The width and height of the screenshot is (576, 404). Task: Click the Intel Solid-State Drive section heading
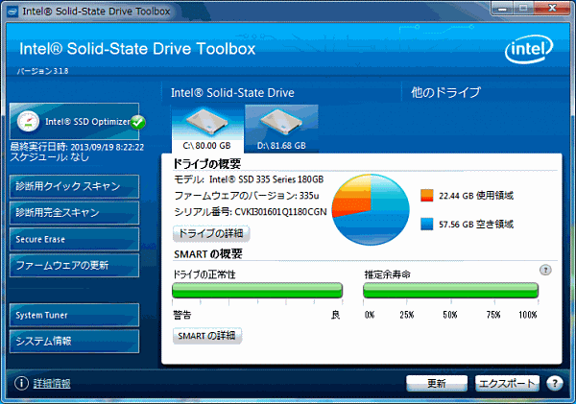pyautogui.click(x=232, y=93)
